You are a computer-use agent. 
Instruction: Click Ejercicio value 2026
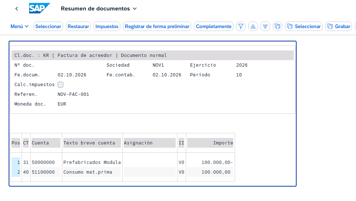click(x=242, y=65)
